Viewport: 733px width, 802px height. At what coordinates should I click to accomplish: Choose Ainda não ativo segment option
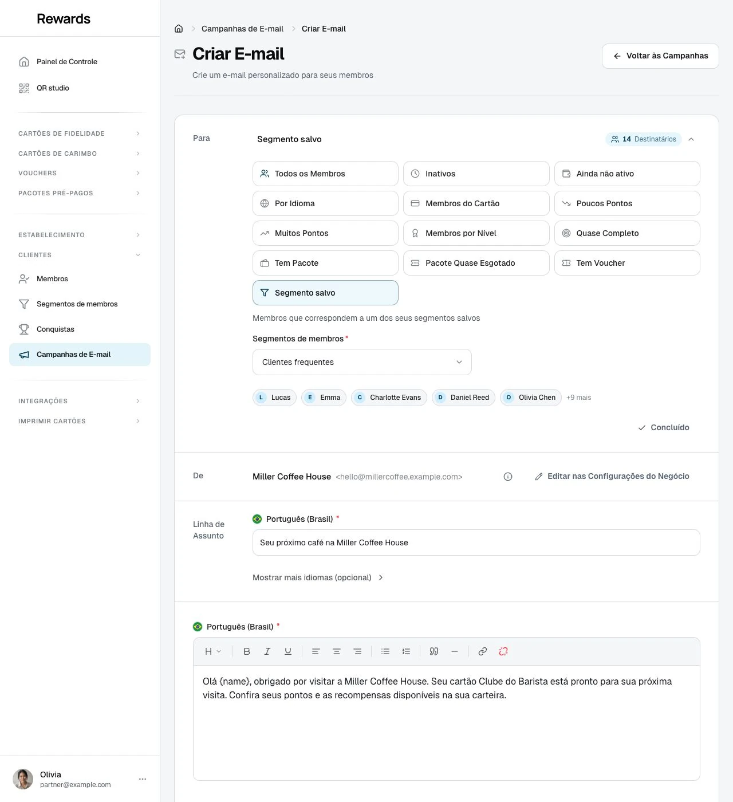(627, 174)
